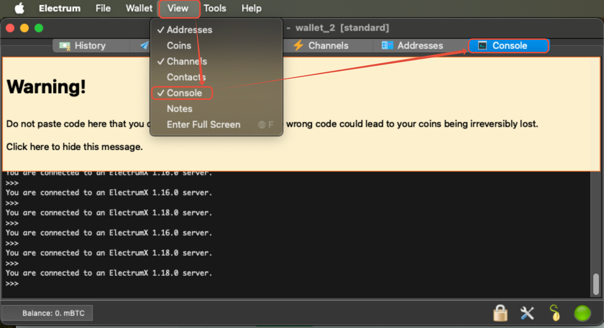Choose Enter Full Screen menu item

[x=216, y=124]
